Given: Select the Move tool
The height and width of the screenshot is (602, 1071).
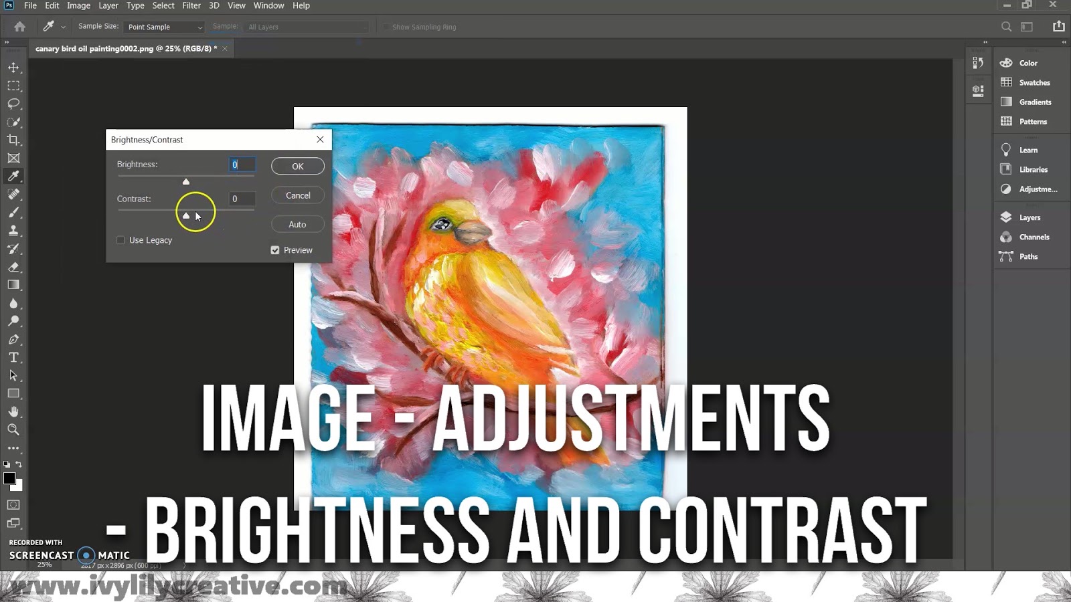Looking at the screenshot, I should click(x=13, y=68).
